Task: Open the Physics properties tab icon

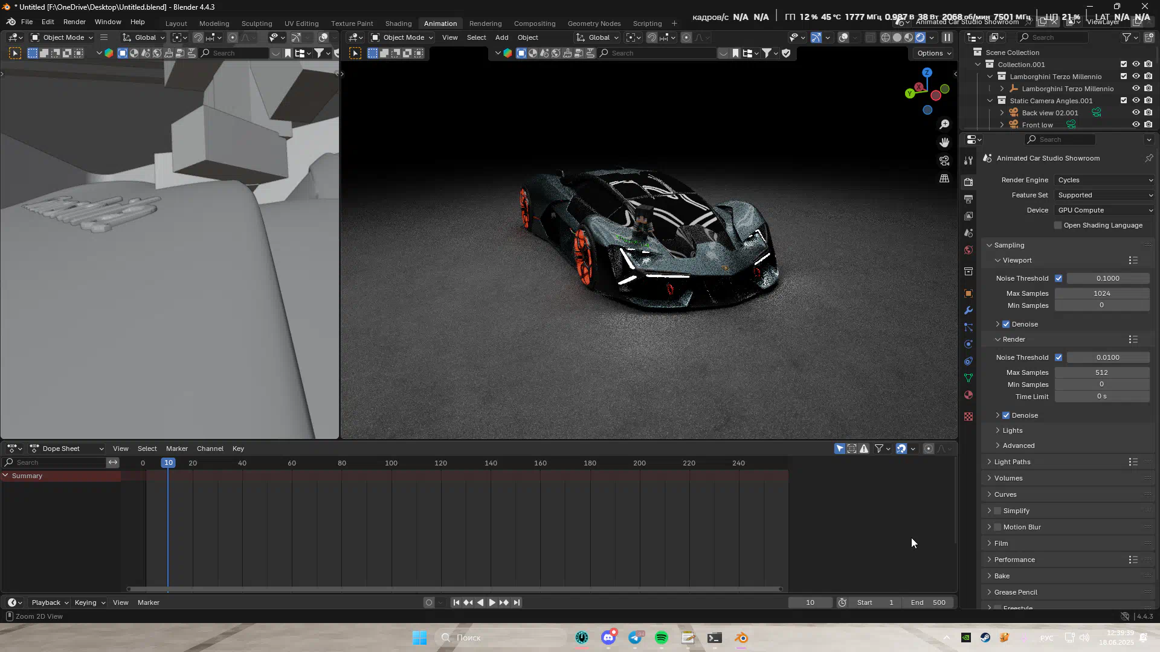Action: point(968,344)
